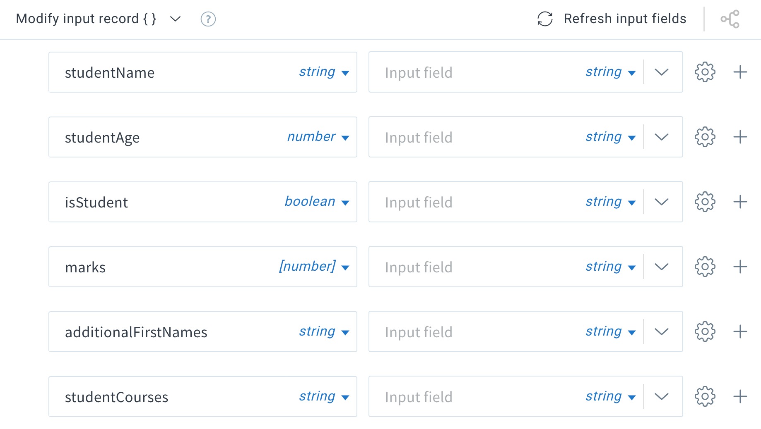The height and width of the screenshot is (429, 761).
Task: Open the share/connections icon at top right
Action: [x=730, y=19]
